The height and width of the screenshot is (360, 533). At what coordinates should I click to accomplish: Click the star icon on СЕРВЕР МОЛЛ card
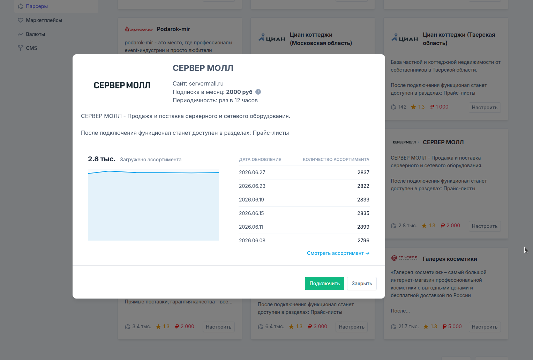pyautogui.click(x=424, y=226)
